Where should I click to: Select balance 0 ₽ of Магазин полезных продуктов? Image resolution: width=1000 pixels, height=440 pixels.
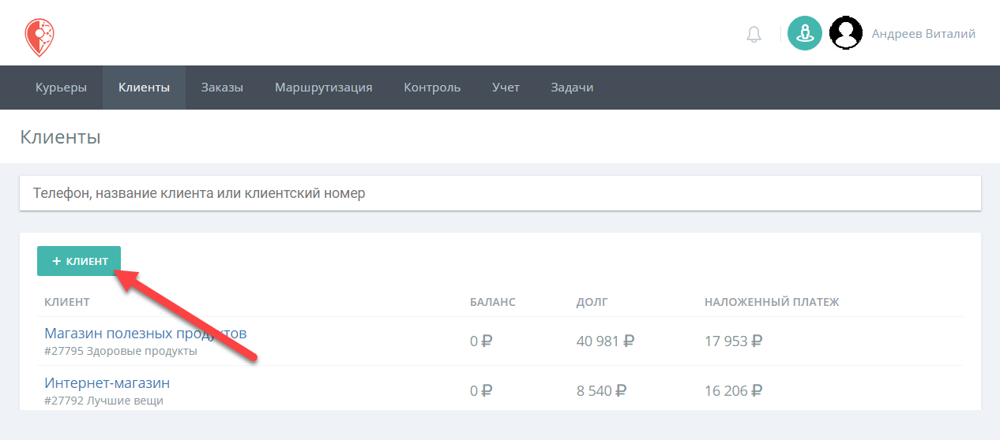(x=481, y=341)
